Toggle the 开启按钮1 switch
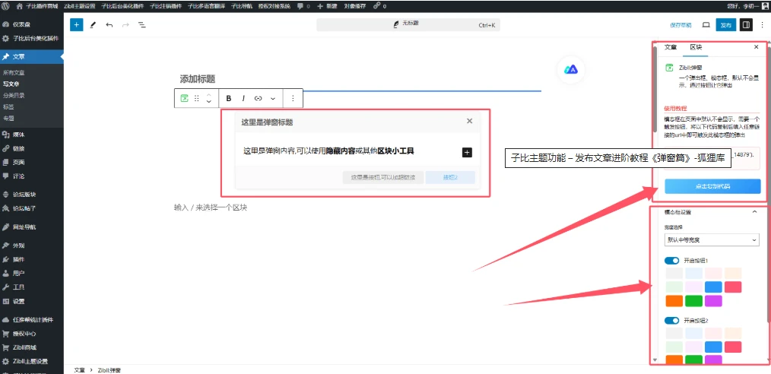 (x=671, y=261)
